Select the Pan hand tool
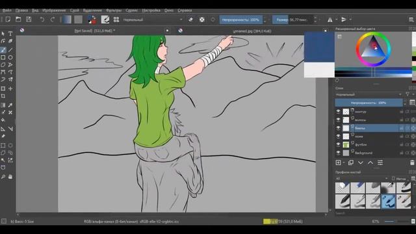Screen dimensions: 416x234 coord(10,177)
